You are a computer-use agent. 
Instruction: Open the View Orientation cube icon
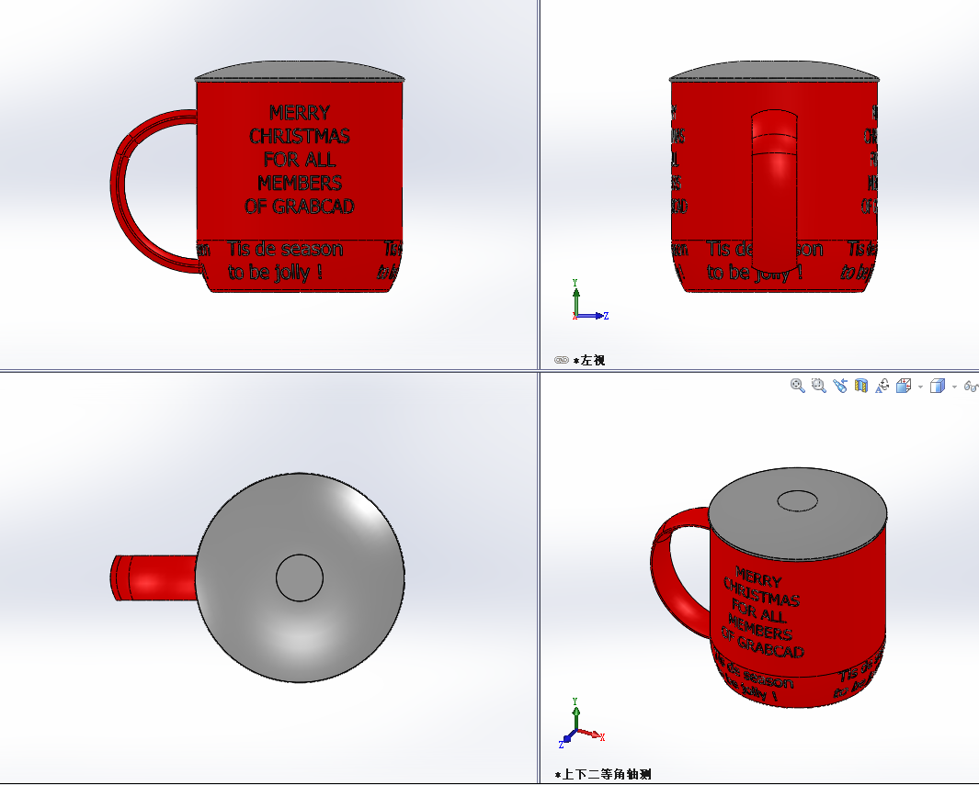[x=904, y=386]
